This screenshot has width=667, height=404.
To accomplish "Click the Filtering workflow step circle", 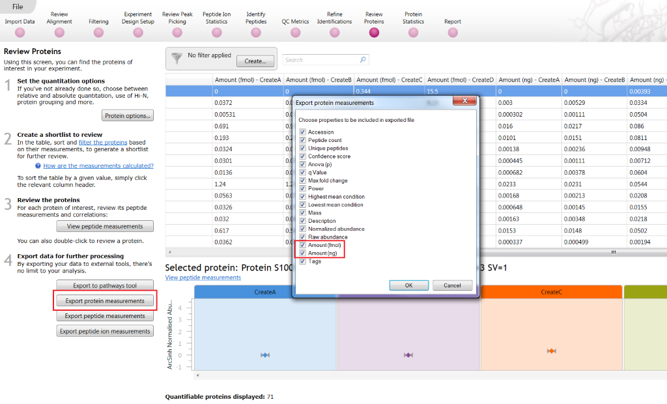I will point(99,33).
